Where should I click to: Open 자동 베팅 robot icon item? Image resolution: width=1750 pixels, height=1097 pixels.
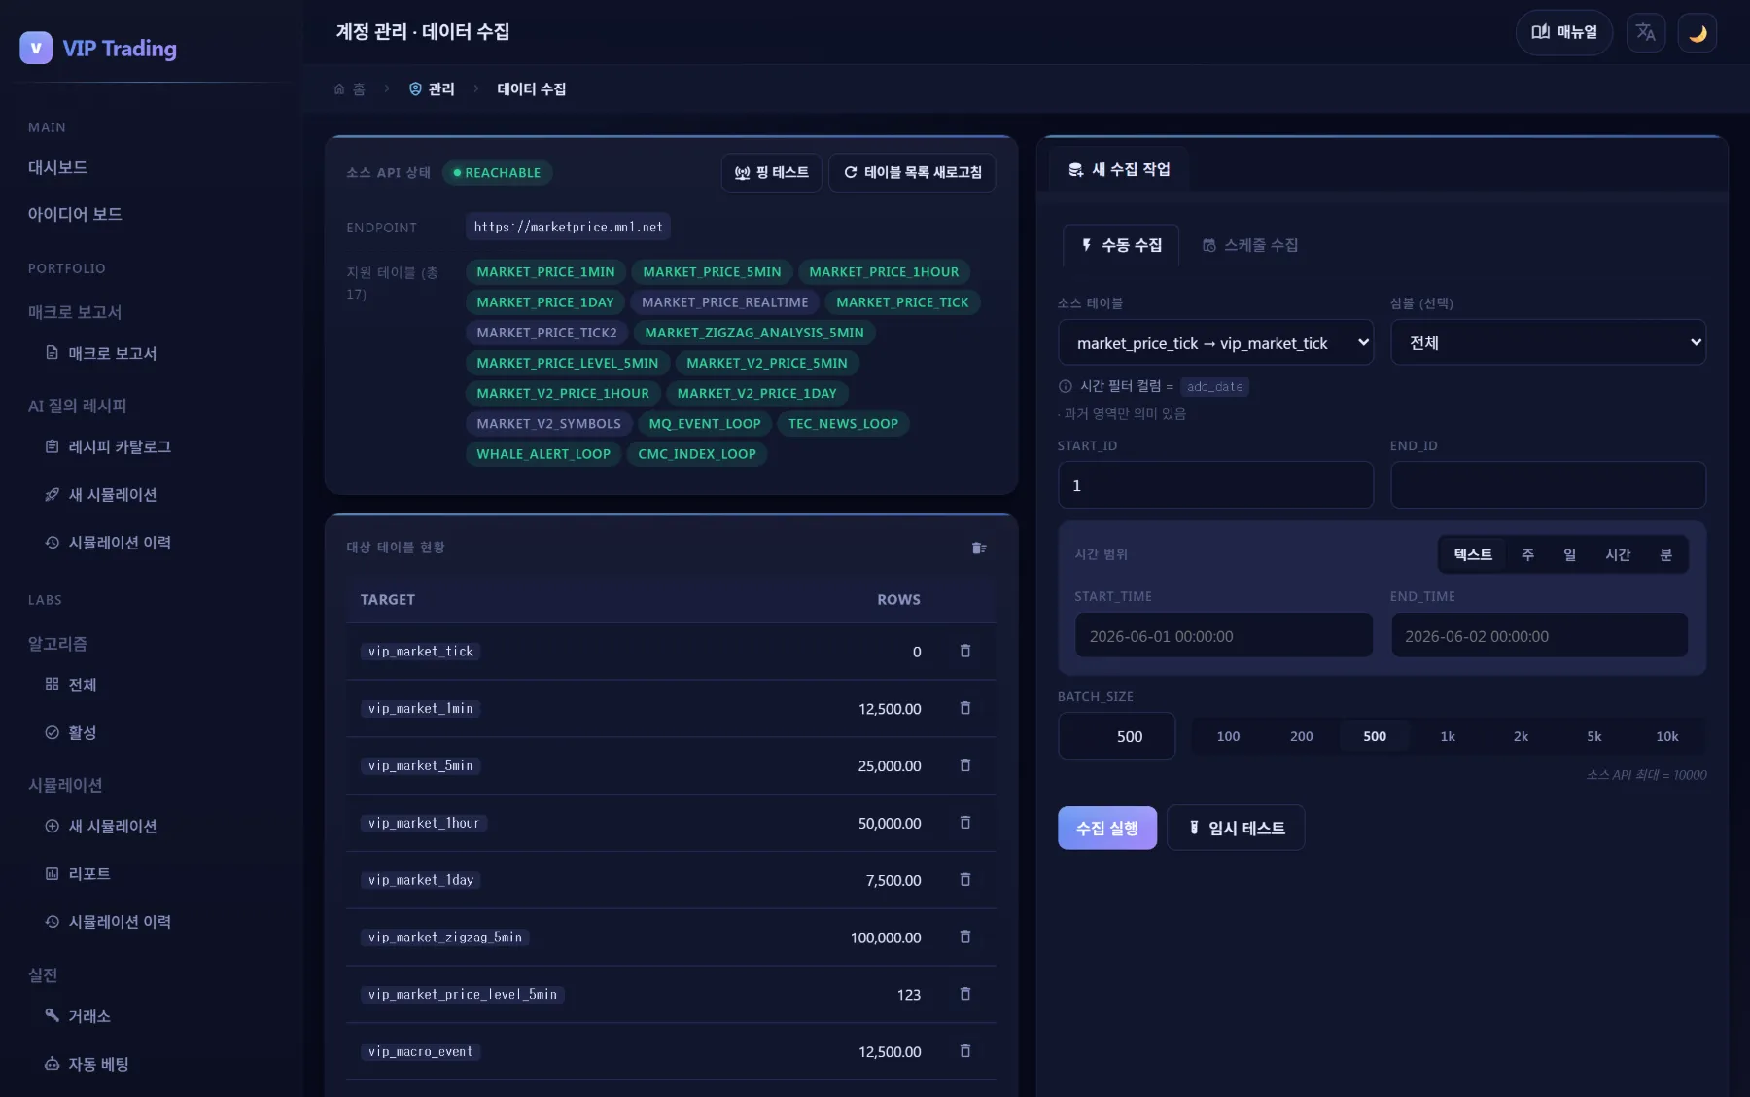point(87,1064)
